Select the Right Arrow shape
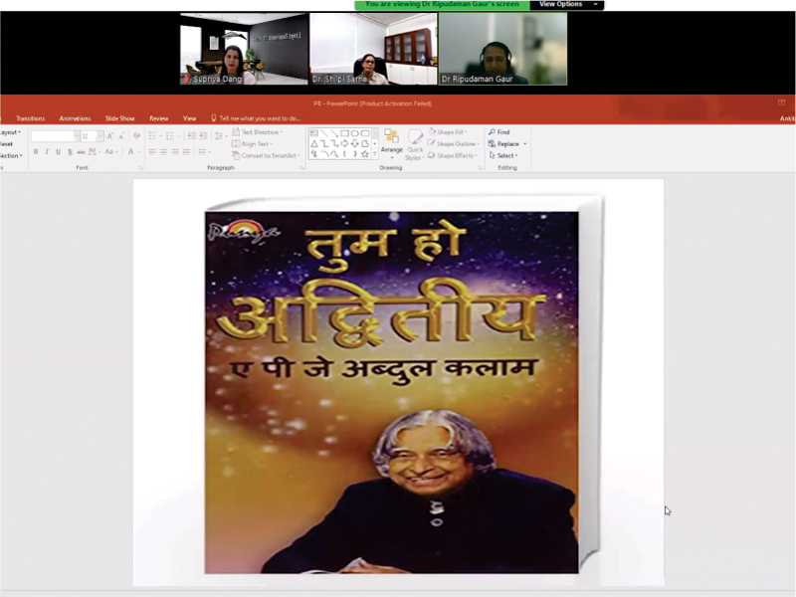The image size is (796, 597). coord(344,143)
